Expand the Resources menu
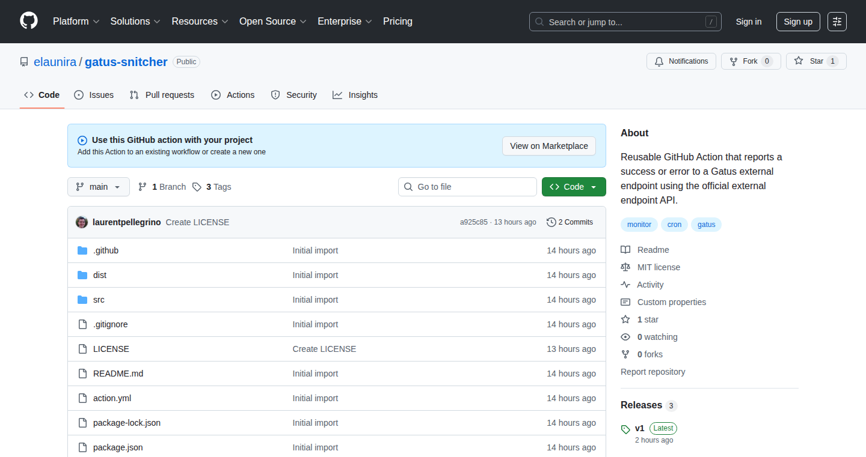The height and width of the screenshot is (457, 866). pyautogui.click(x=200, y=21)
